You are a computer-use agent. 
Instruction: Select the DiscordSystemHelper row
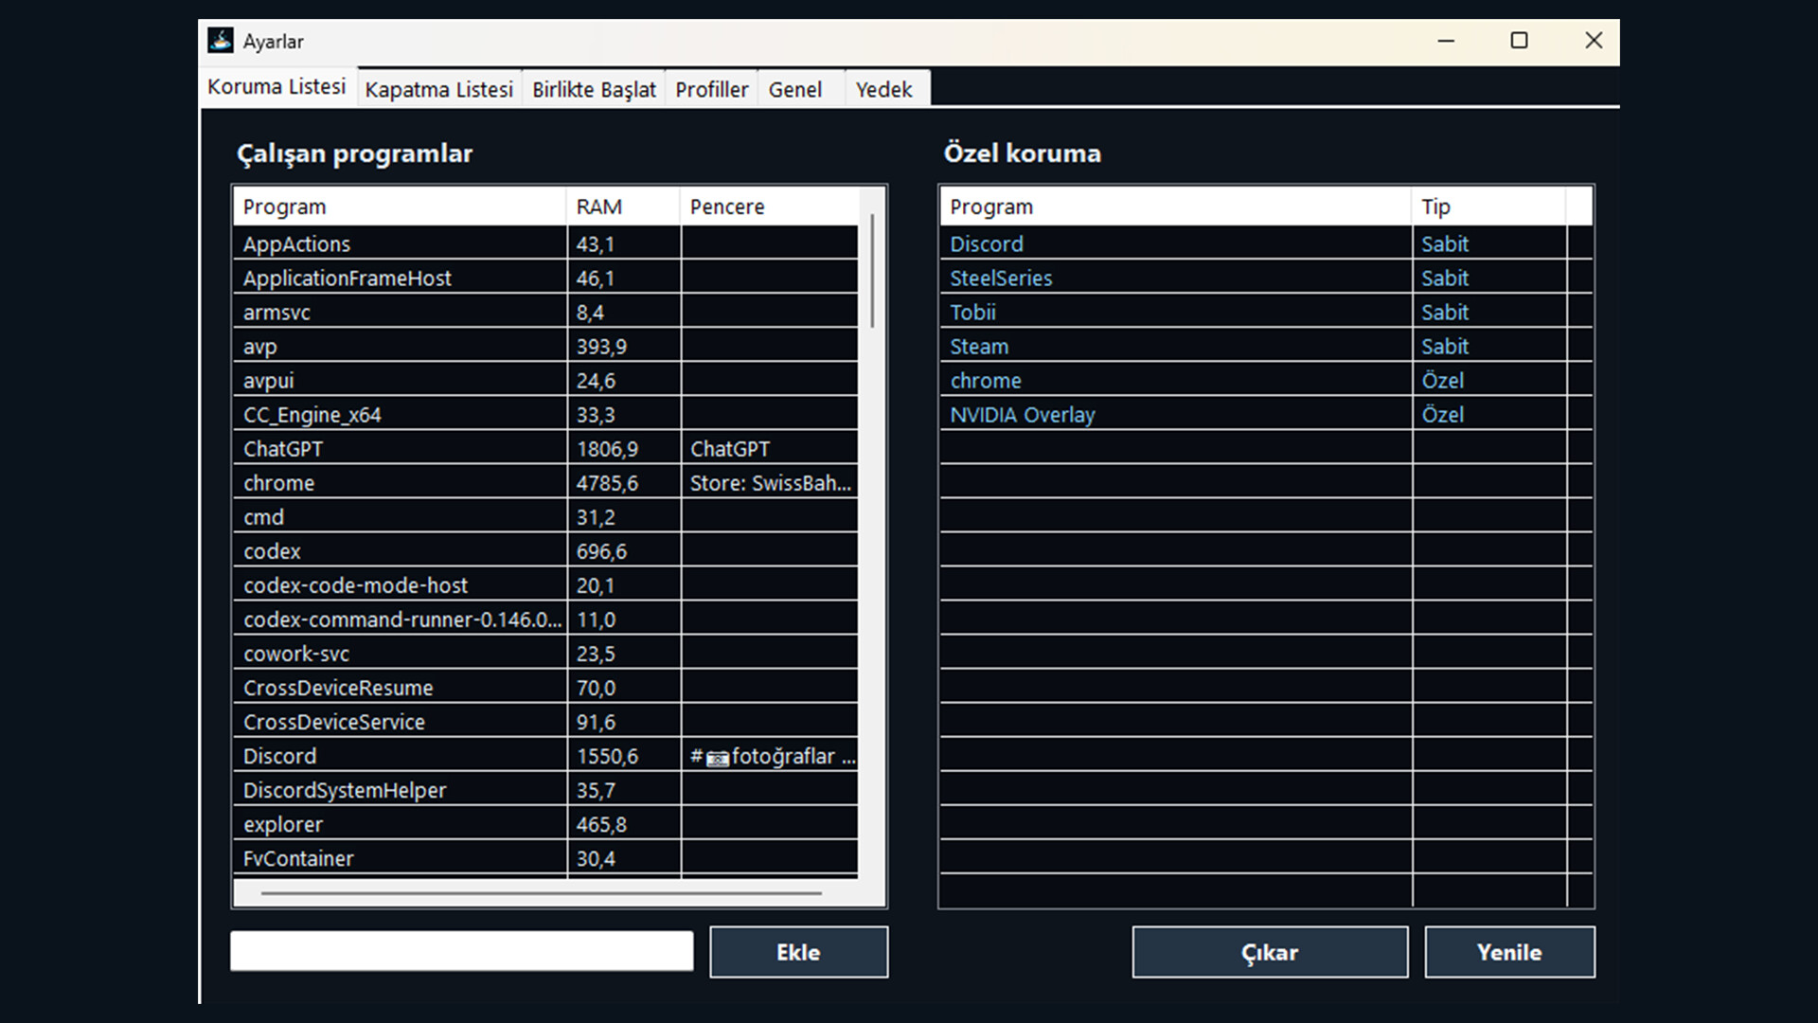545,789
